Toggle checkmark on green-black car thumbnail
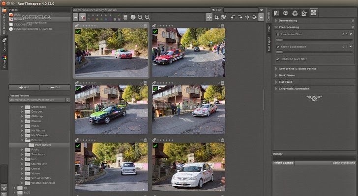 pos(78,89)
